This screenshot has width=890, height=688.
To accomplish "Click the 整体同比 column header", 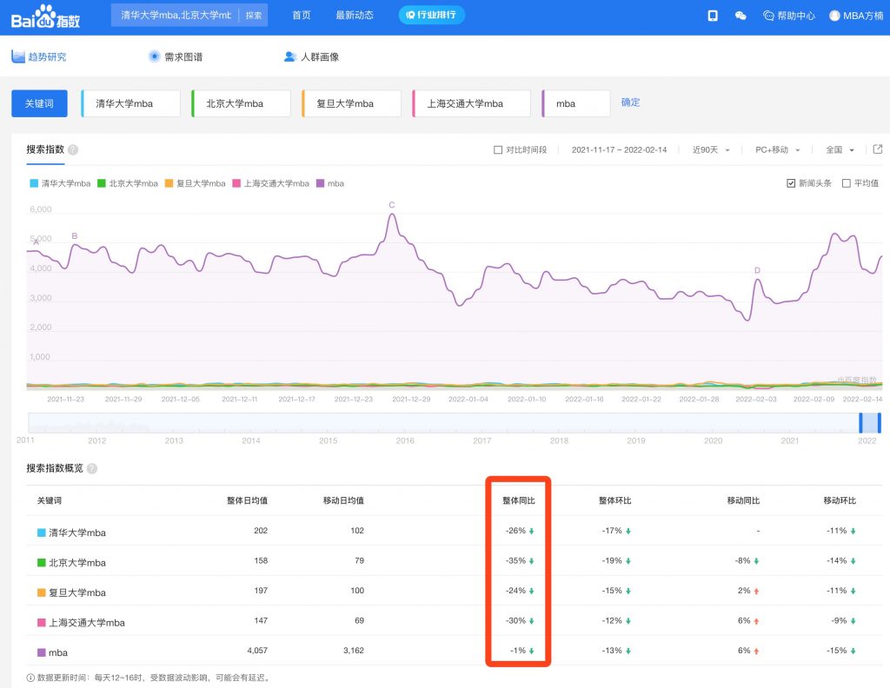I will [x=518, y=500].
